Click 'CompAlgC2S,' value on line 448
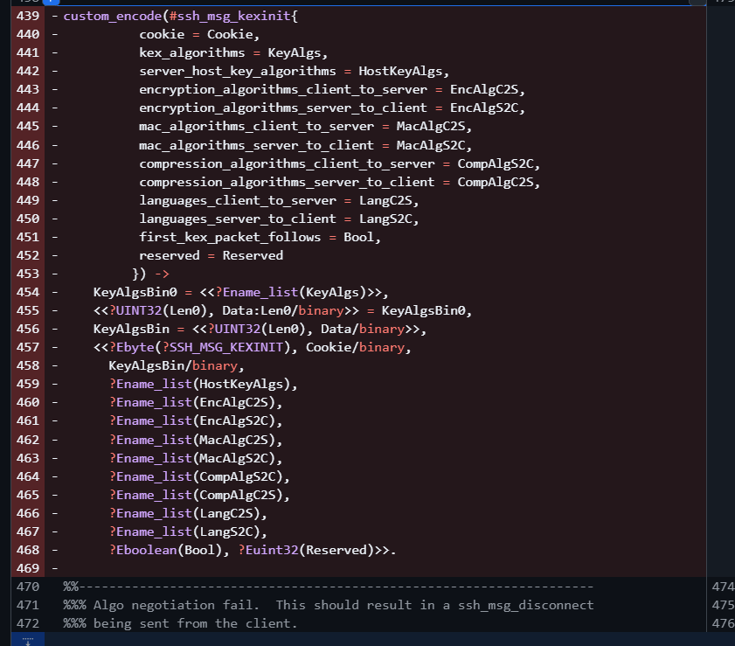735x646 pixels. (x=499, y=182)
